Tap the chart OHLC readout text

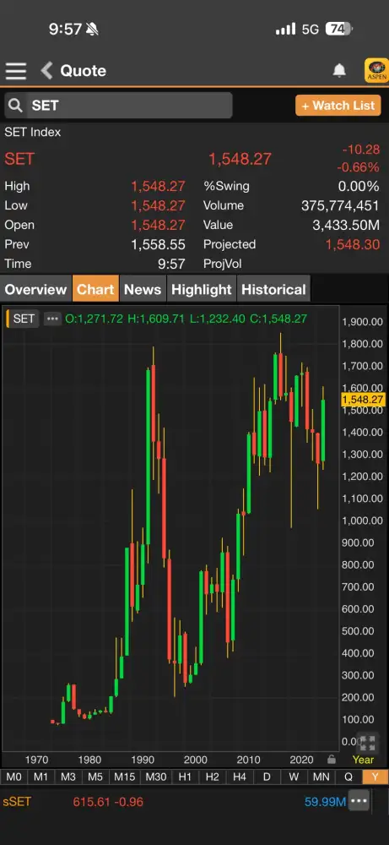pyautogui.click(x=186, y=319)
